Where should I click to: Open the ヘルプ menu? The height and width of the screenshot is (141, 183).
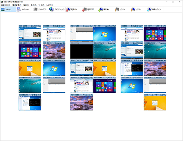[50, 5]
